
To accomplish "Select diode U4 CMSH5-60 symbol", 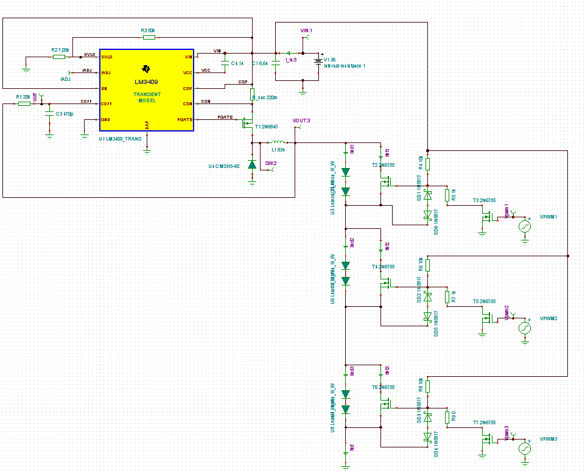I will [x=252, y=164].
